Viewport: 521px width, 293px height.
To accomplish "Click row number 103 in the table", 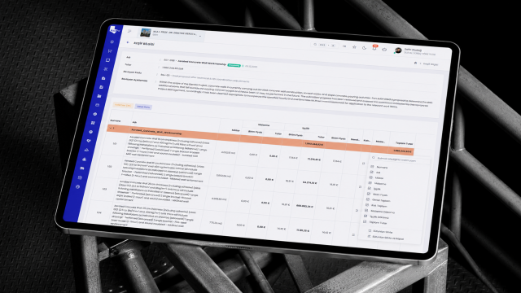I will [x=104, y=189].
